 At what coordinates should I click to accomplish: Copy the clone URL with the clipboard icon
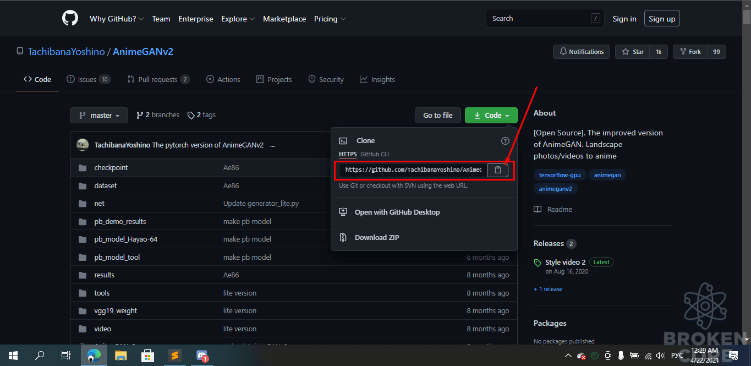[497, 170]
